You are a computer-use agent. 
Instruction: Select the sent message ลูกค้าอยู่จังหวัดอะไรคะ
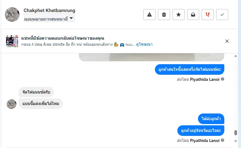coord(201,130)
